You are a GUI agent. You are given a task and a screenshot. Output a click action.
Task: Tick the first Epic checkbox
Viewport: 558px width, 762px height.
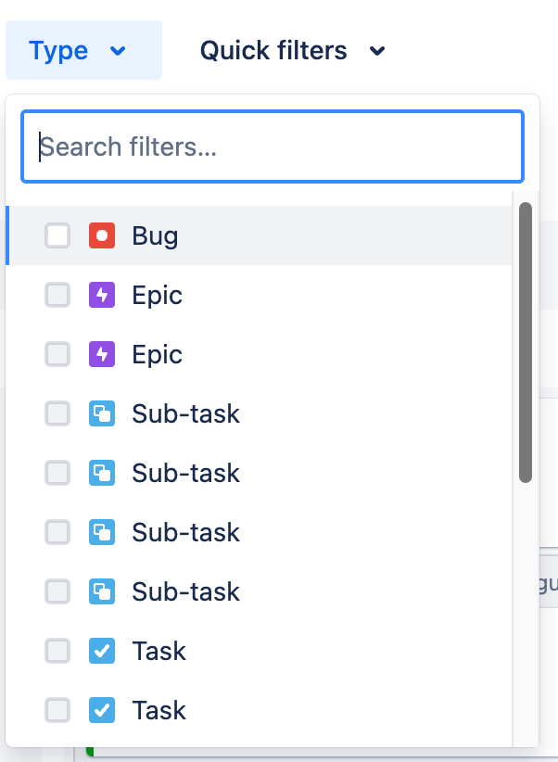tap(57, 295)
